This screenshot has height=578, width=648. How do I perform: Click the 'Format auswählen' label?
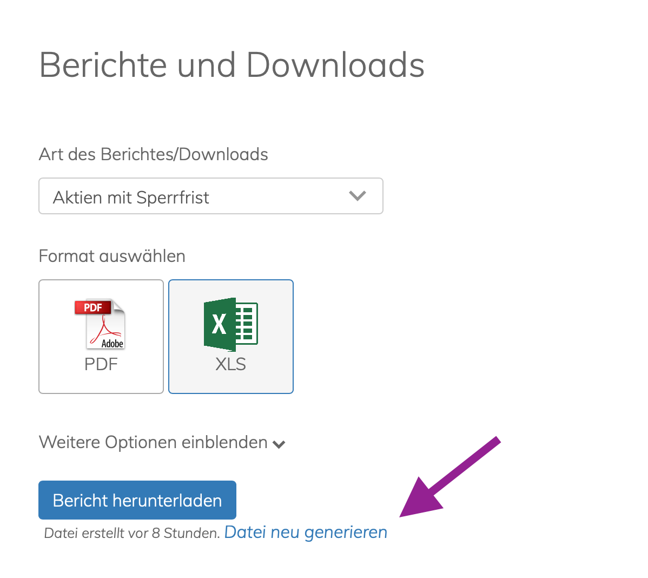[112, 256]
